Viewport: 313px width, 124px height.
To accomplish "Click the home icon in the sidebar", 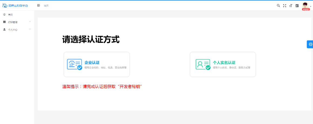I will coord(4,14).
